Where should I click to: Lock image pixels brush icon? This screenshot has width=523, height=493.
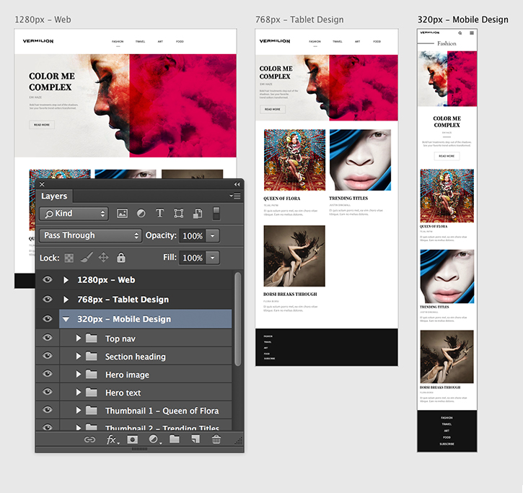(87, 258)
